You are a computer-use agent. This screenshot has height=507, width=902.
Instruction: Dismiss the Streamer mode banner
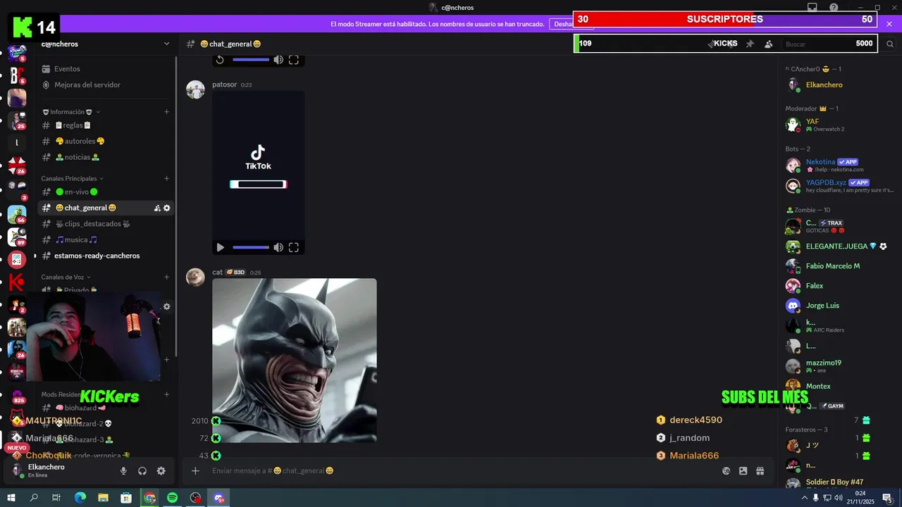pyautogui.click(x=889, y=23)
